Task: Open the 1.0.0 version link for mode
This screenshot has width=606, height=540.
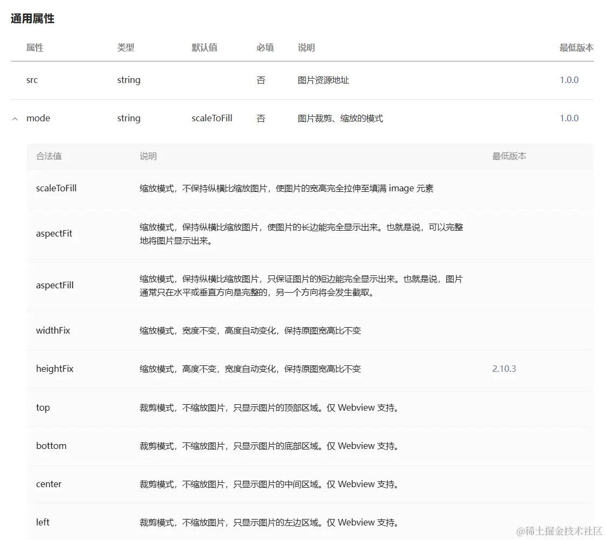Action: [569, 118]
